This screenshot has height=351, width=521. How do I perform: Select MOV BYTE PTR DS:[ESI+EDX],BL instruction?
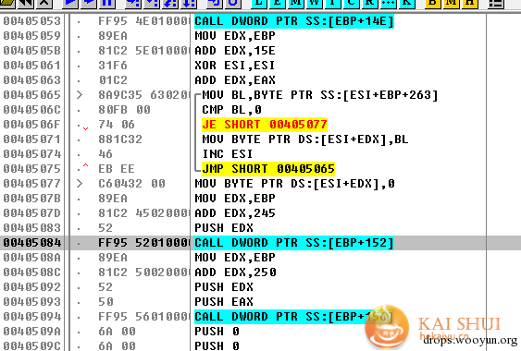point(305,139)
